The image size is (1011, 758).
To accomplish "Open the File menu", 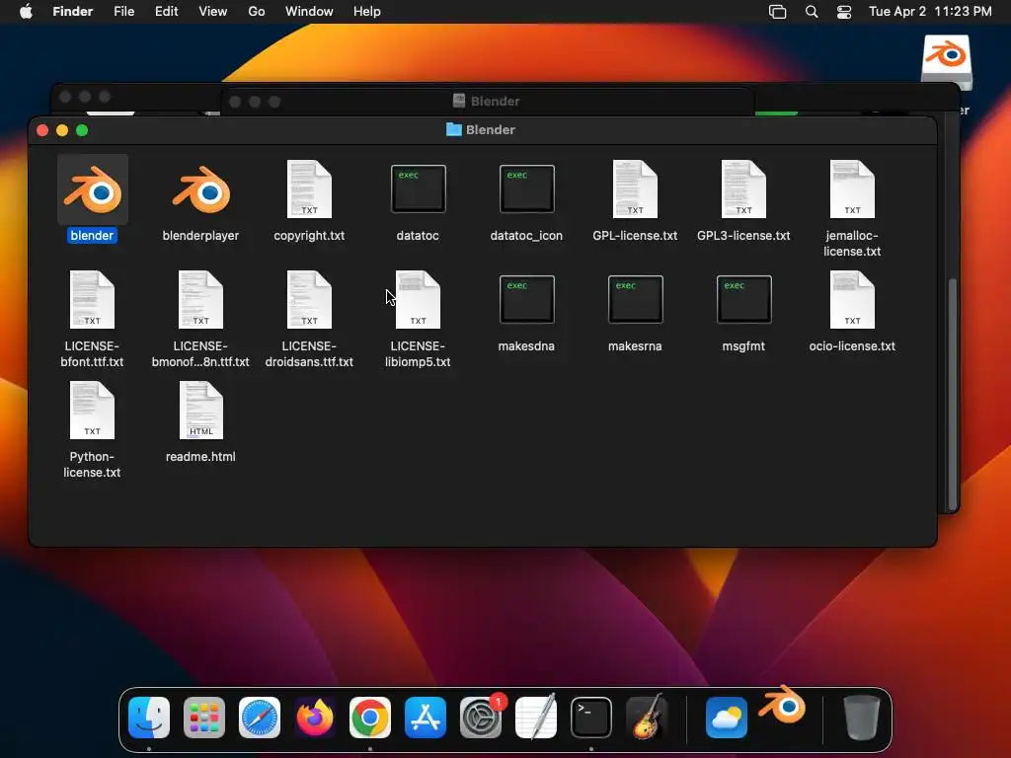I will pyautogui.click(x=123, y=11).
